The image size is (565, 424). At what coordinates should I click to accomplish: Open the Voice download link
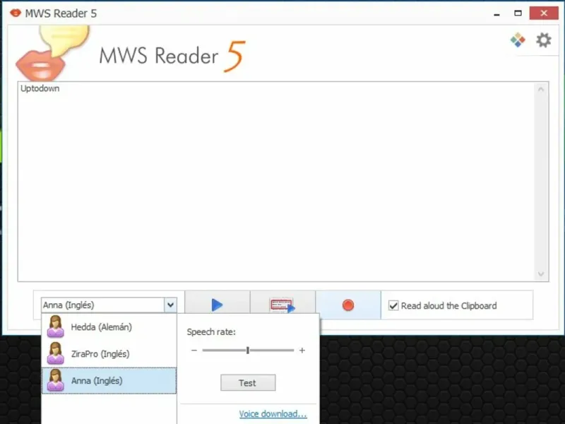273,413
